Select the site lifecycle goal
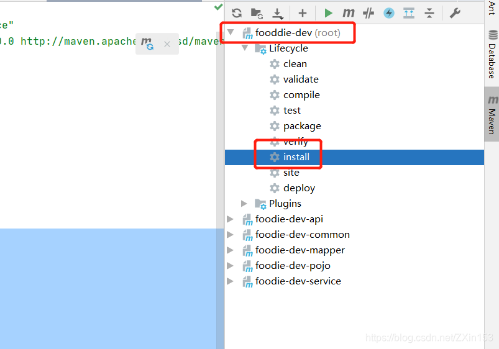This screenshot has width=499, height=349. point(291,173)
